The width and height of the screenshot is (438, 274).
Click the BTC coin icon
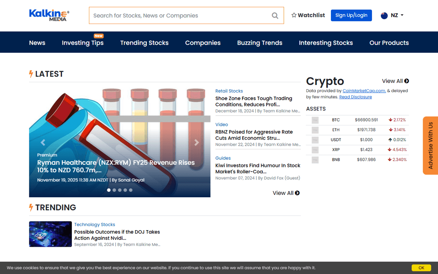tap(315, 120)
